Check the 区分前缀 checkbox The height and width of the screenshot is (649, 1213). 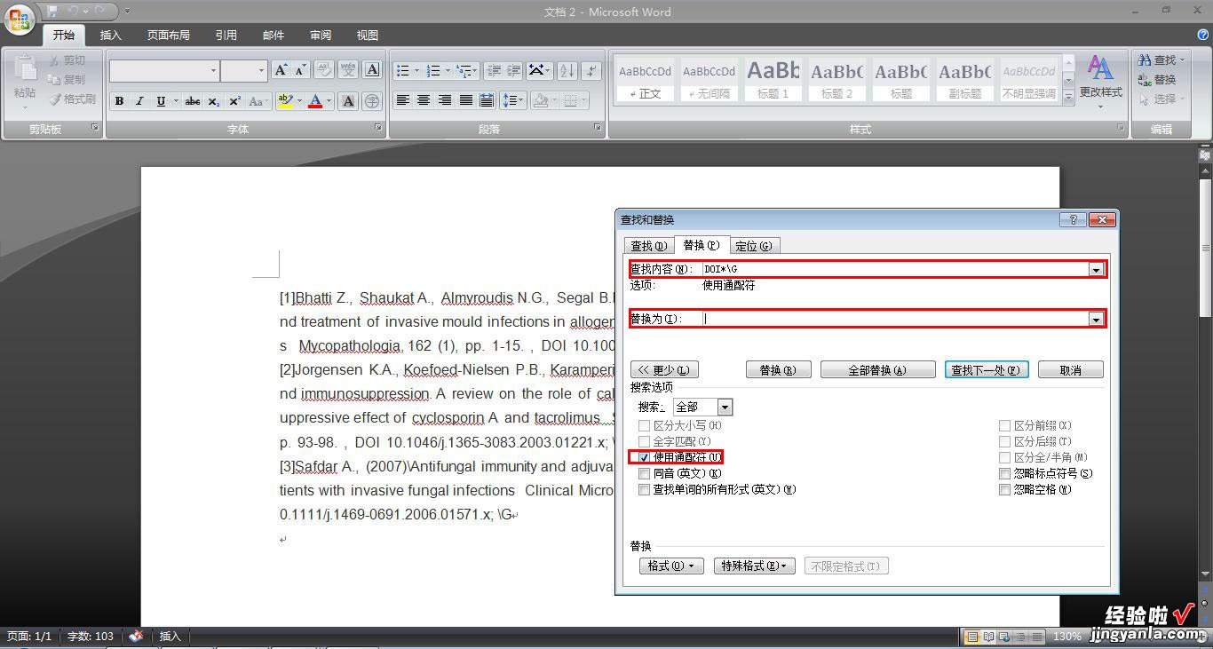[x=1005, y=425]
